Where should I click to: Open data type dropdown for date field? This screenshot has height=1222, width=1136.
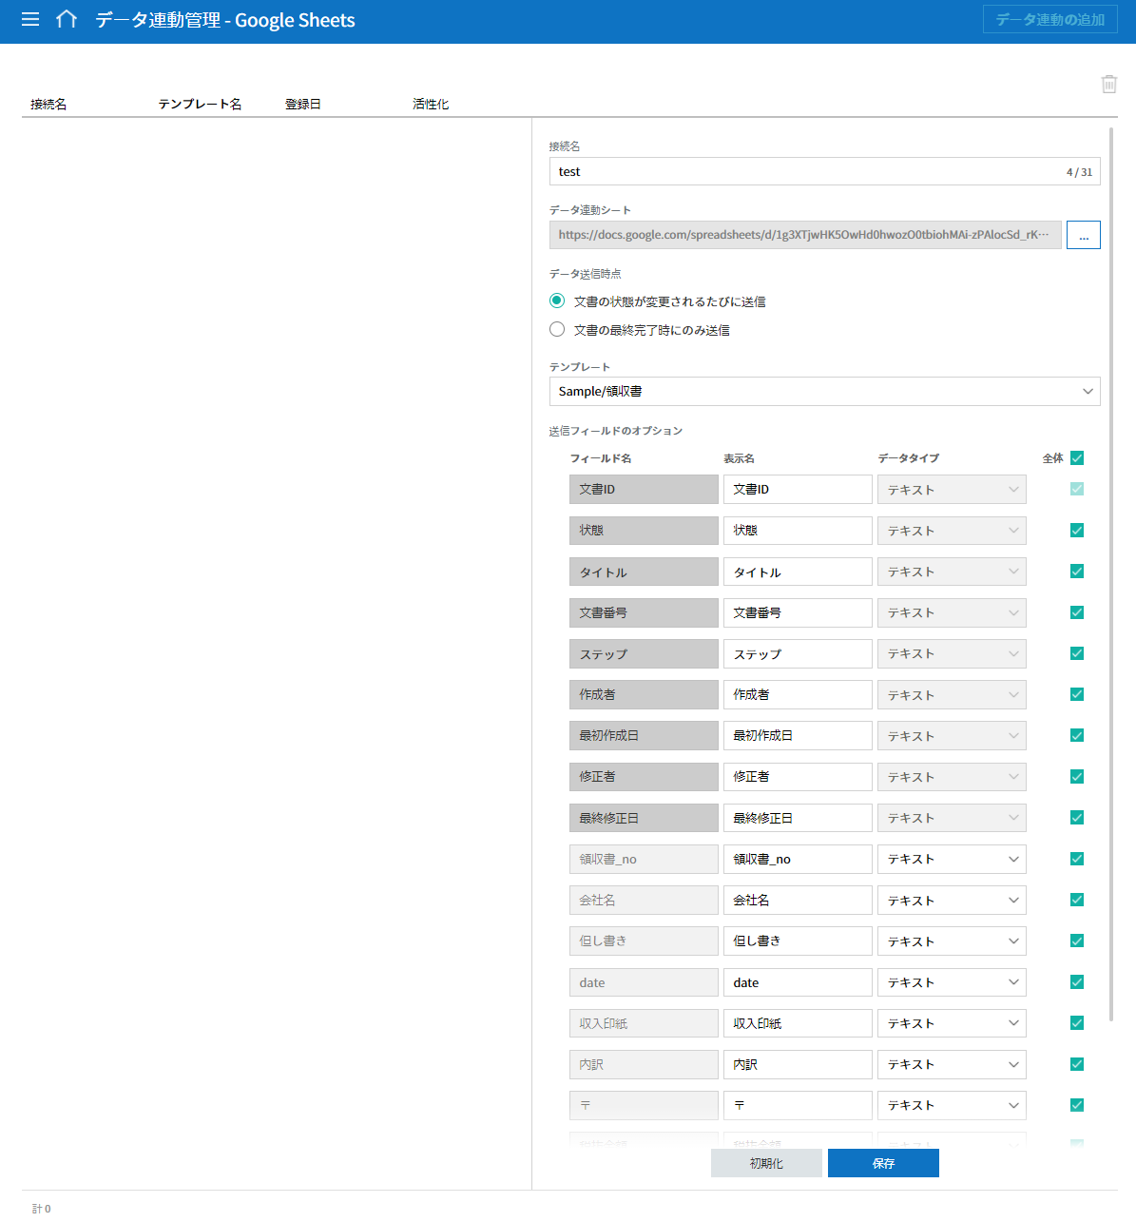pyautogui.click(x=951, y=982)
